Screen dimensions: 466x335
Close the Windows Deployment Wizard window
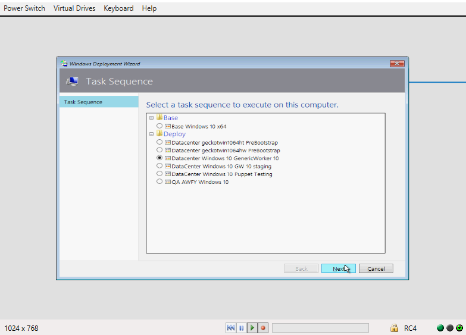pos(397,64)
